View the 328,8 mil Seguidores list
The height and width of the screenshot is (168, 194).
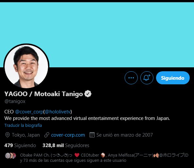click(66, 145)
